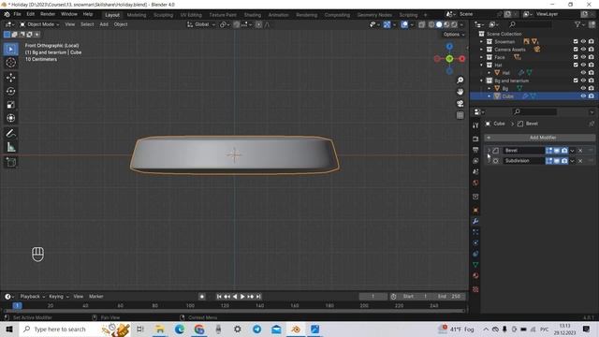Open the Render menu

(x=48, y=14)
